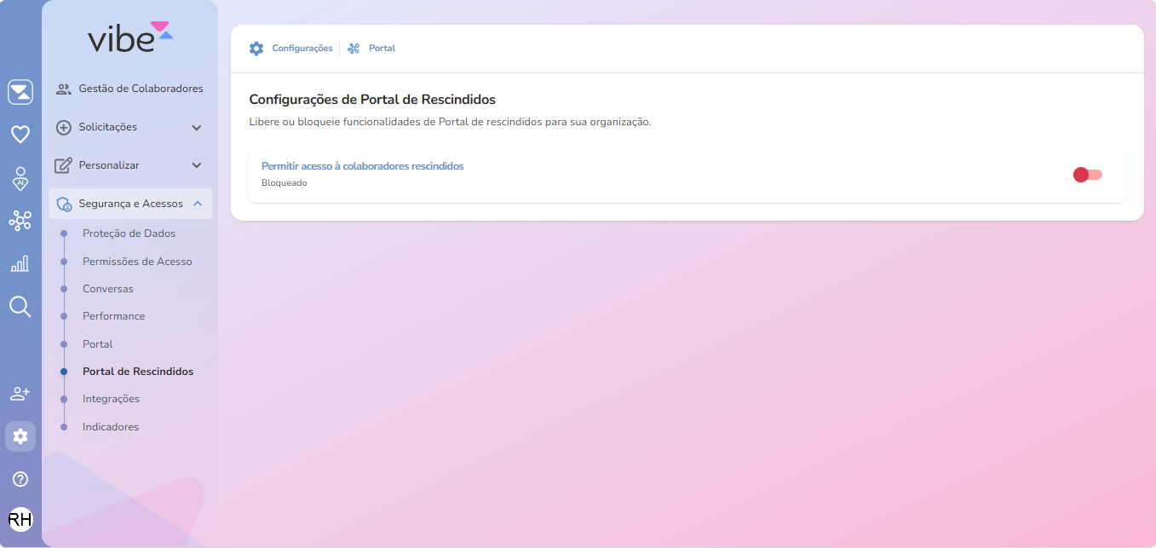
Task: Click the Vibe hourglass icon in left rail
Action: [x=20, y=92]
